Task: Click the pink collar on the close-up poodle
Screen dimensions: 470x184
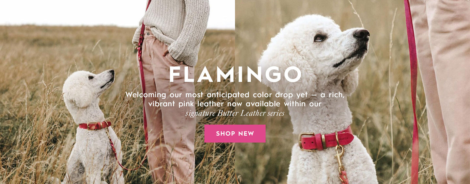Action: pyautogui.click(x=326, y=140)
